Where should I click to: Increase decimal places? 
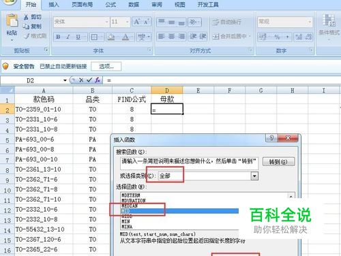[299, 37]
